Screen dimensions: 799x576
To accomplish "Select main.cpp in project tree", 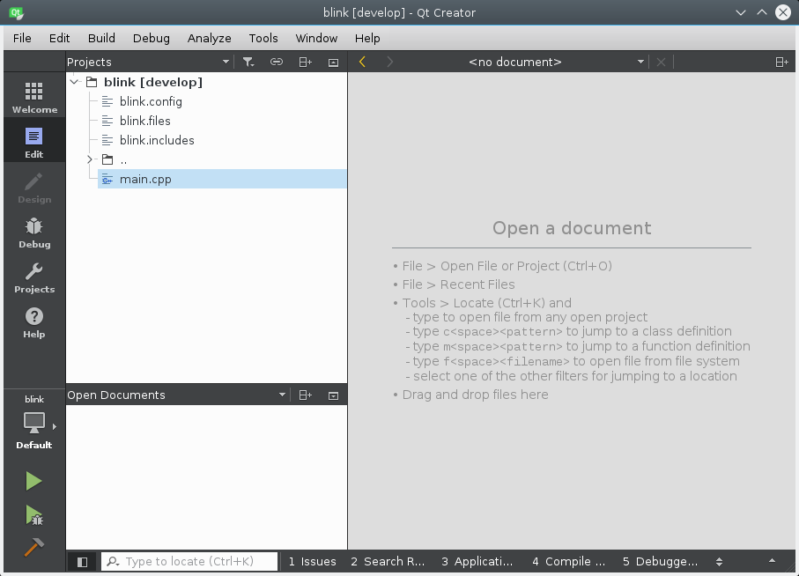I will 222,180.
